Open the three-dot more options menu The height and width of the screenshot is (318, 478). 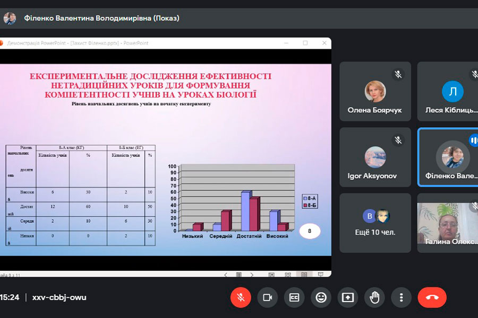(x=402, y=297)
